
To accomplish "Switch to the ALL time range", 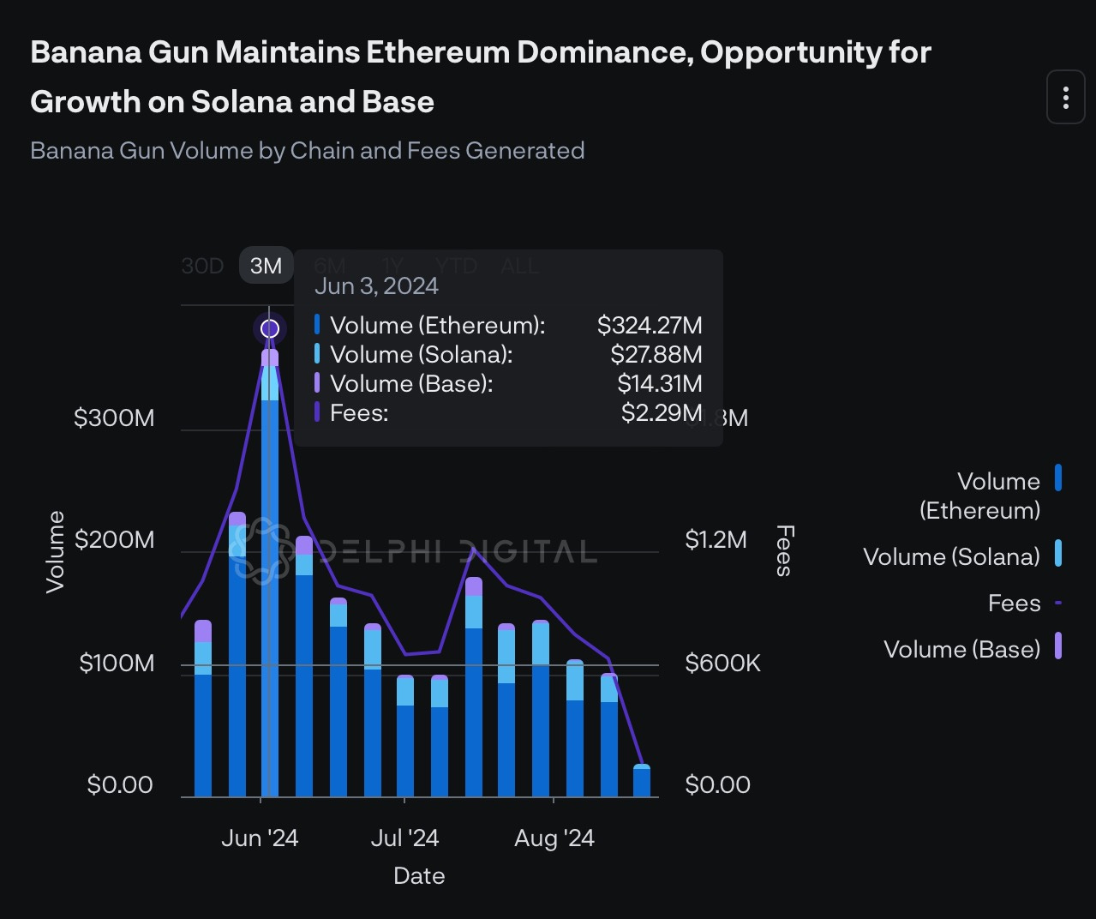I will (519, 266).
